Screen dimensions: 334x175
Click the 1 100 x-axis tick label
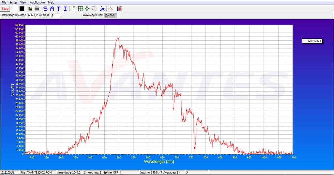pos(292,157)
